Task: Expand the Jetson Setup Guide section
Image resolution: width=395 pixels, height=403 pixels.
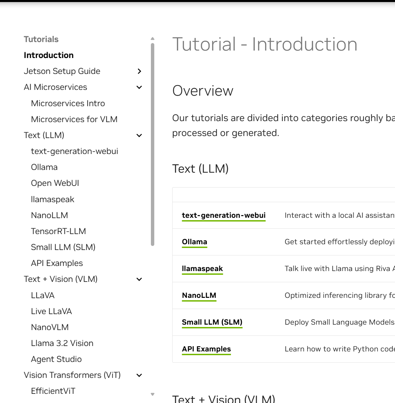Action: 139,71
